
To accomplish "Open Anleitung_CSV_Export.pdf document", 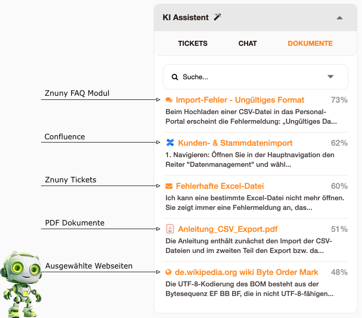I will point(228,229).
